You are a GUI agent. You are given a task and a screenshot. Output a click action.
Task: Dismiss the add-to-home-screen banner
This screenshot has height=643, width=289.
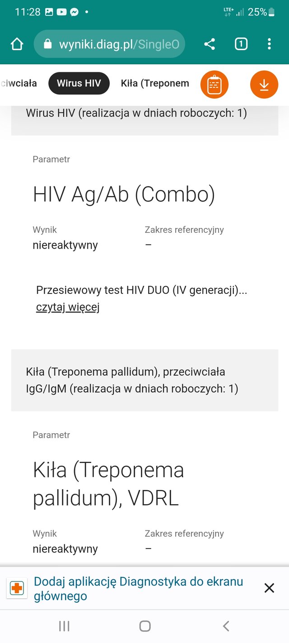[x=269, y=588]
